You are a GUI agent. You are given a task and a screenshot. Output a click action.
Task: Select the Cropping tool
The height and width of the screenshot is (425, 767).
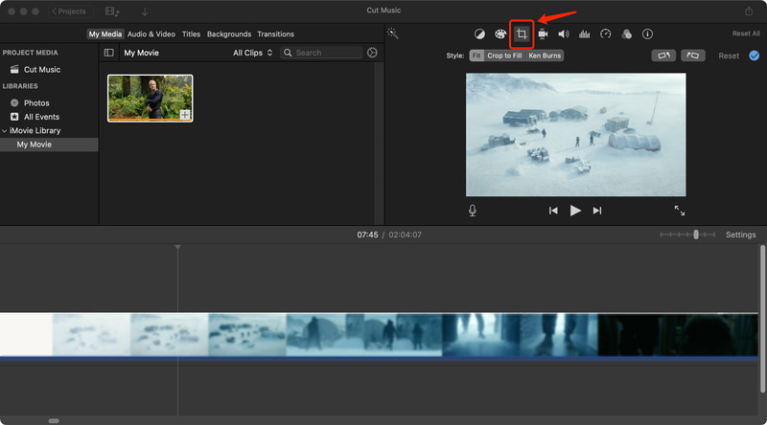[522, 34]
